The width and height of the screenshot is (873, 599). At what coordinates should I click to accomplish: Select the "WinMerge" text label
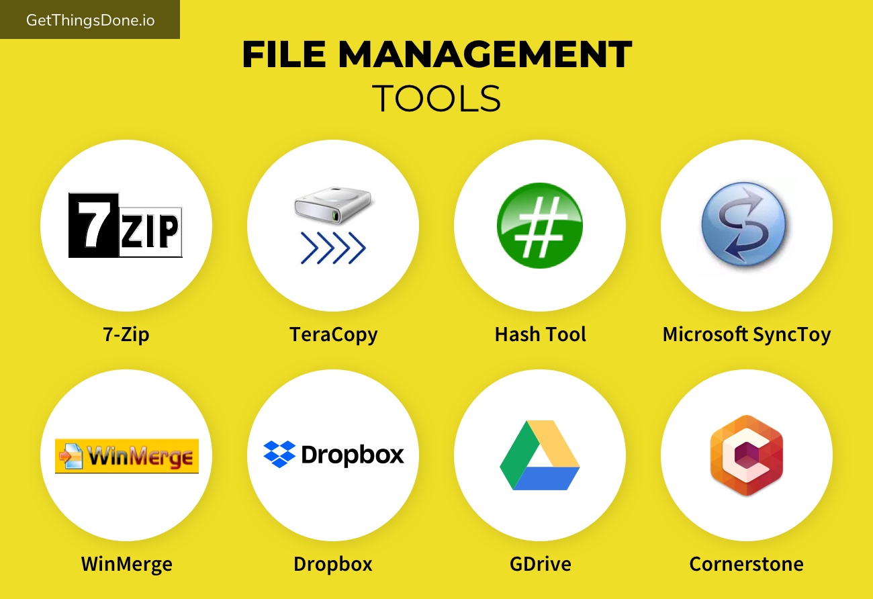pos(126,564)
